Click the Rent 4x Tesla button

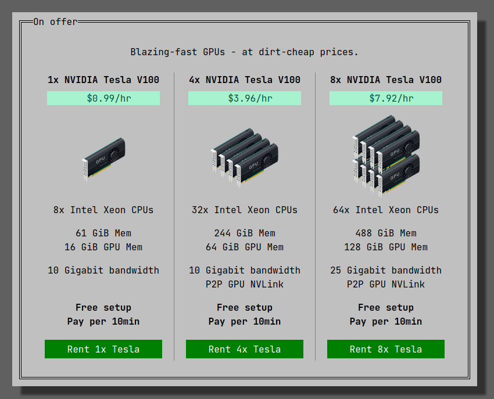[x=245, y=349]
